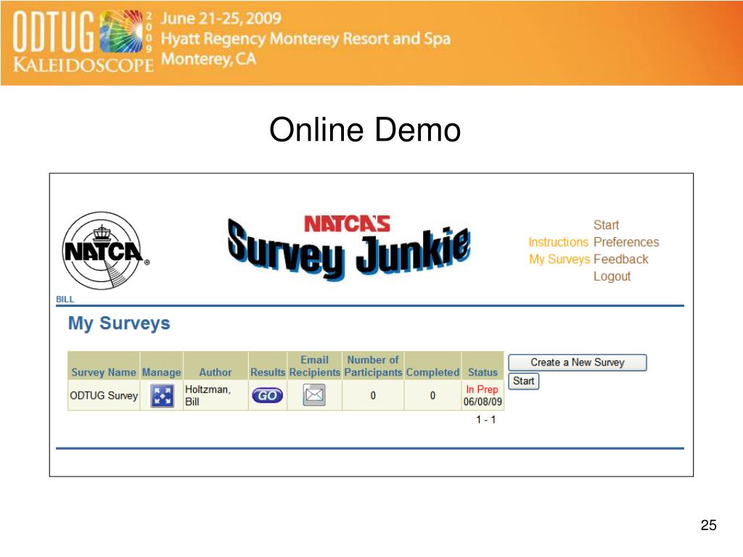Click the NATCA circular logo

[x=104, y=251]
